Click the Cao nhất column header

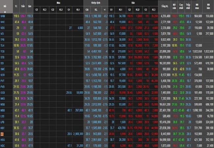(x=181, y=6)
